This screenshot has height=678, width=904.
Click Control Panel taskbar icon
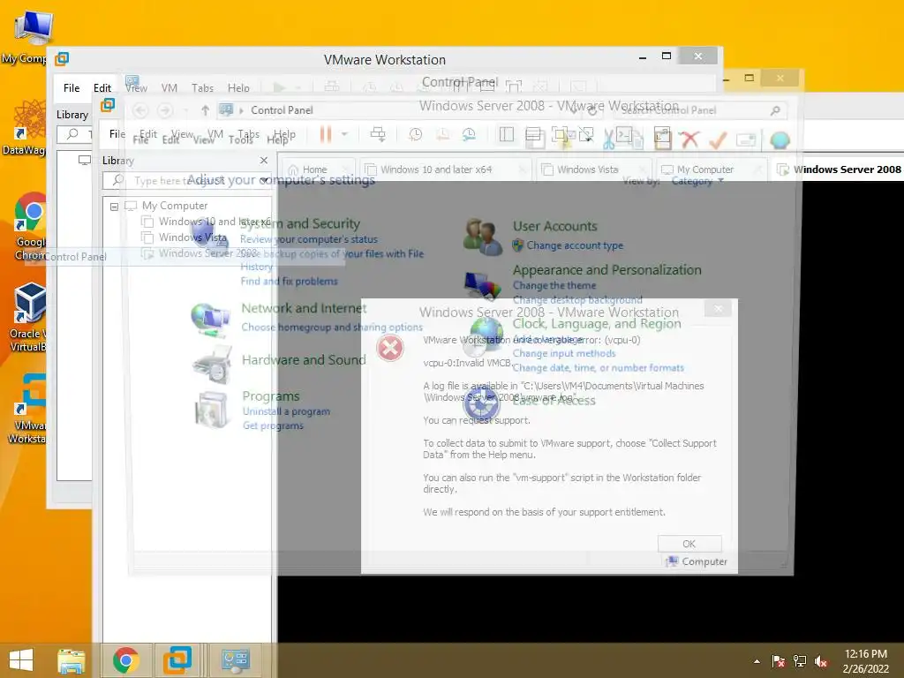(236, 660)
